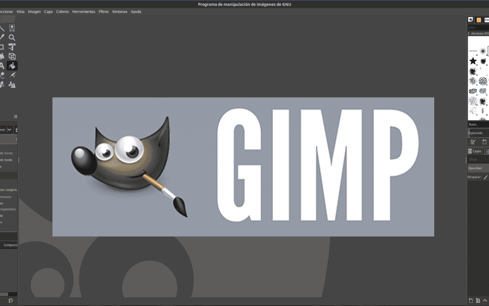Select the Text tool letter A
The height and width of the screenshot is (306, 489).
tap(2, 66)
